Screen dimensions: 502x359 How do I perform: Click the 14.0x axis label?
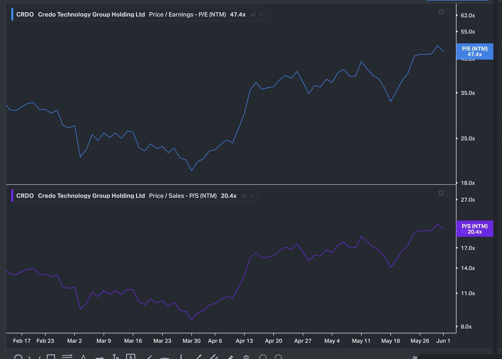point(468,268)
